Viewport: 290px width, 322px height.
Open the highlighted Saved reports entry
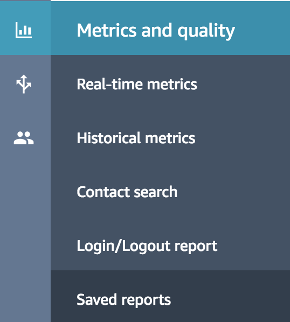click(x=170, y=296)
